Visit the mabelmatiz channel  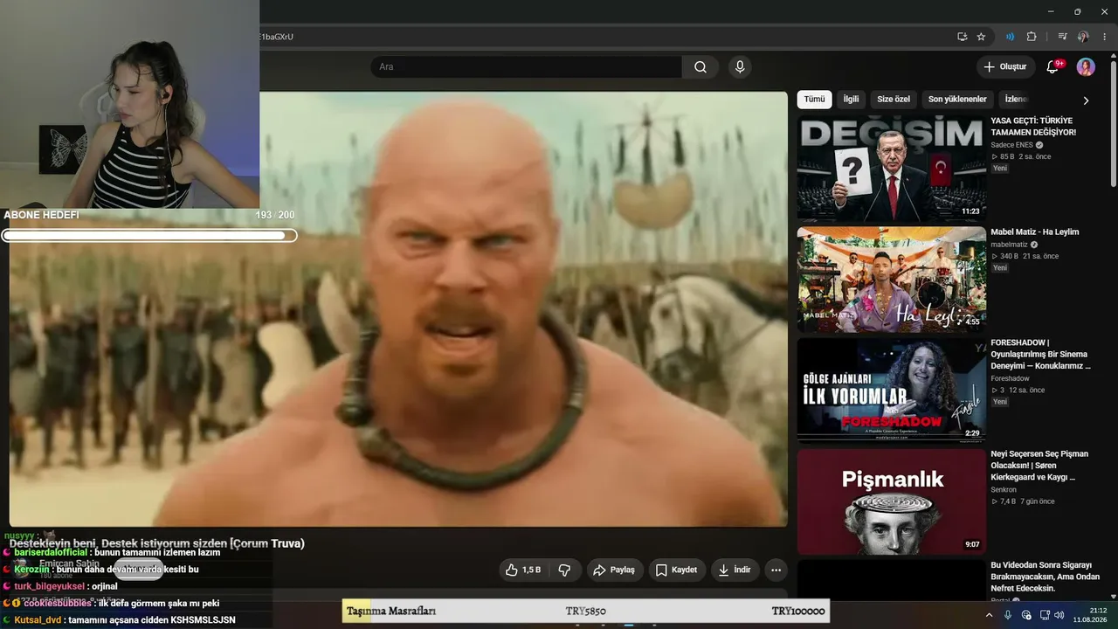[1009, 245]
